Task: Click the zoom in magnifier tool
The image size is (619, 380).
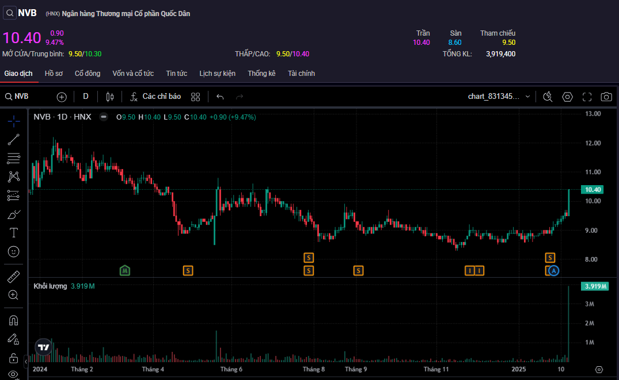Action: coord(14,295)
